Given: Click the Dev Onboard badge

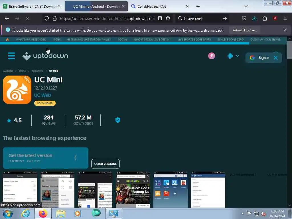Looking at the screenshot, I should [x=45, y=103].
